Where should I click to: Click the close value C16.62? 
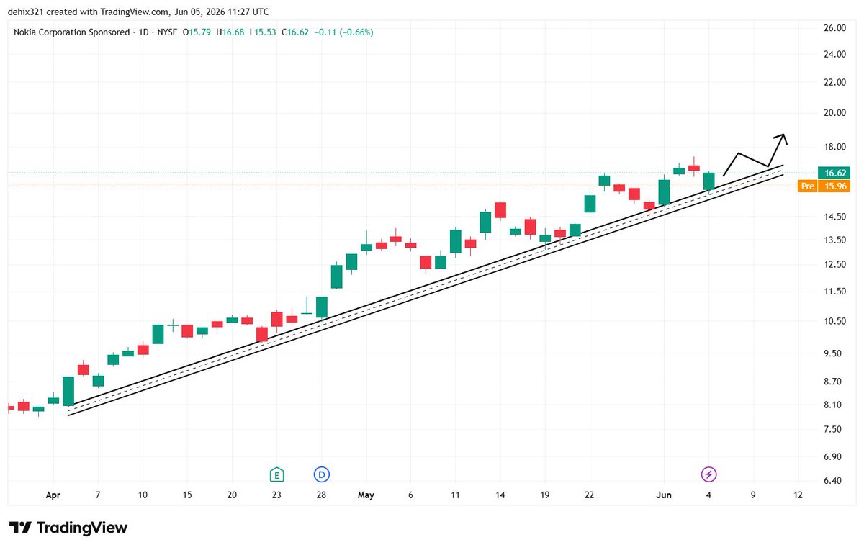pyautogui.click(x=294, y=32)
